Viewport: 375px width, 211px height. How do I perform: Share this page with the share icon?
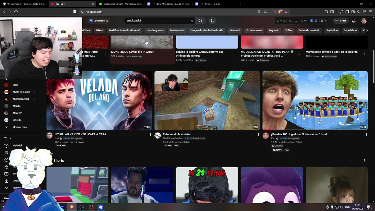pos(272,12)
